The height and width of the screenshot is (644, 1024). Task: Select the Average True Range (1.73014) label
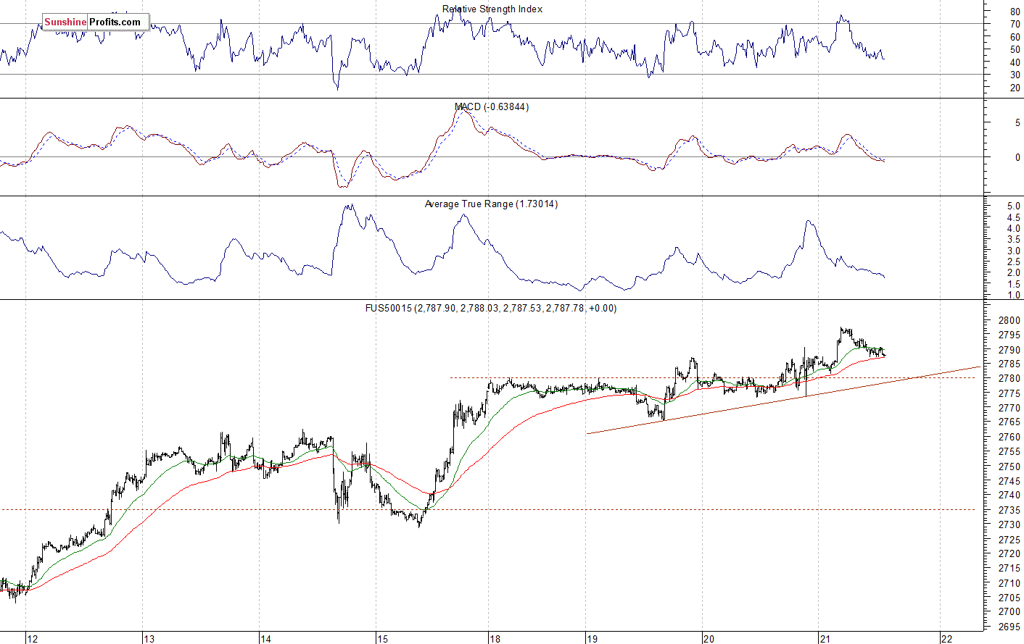491,204
